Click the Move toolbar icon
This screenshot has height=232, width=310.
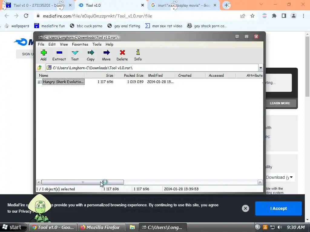(106, 55)
